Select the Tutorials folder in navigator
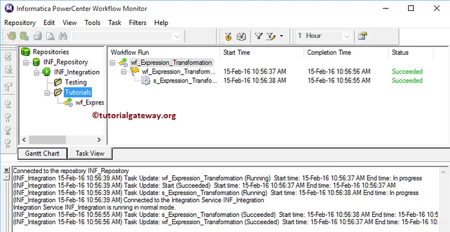 point(78,92)
